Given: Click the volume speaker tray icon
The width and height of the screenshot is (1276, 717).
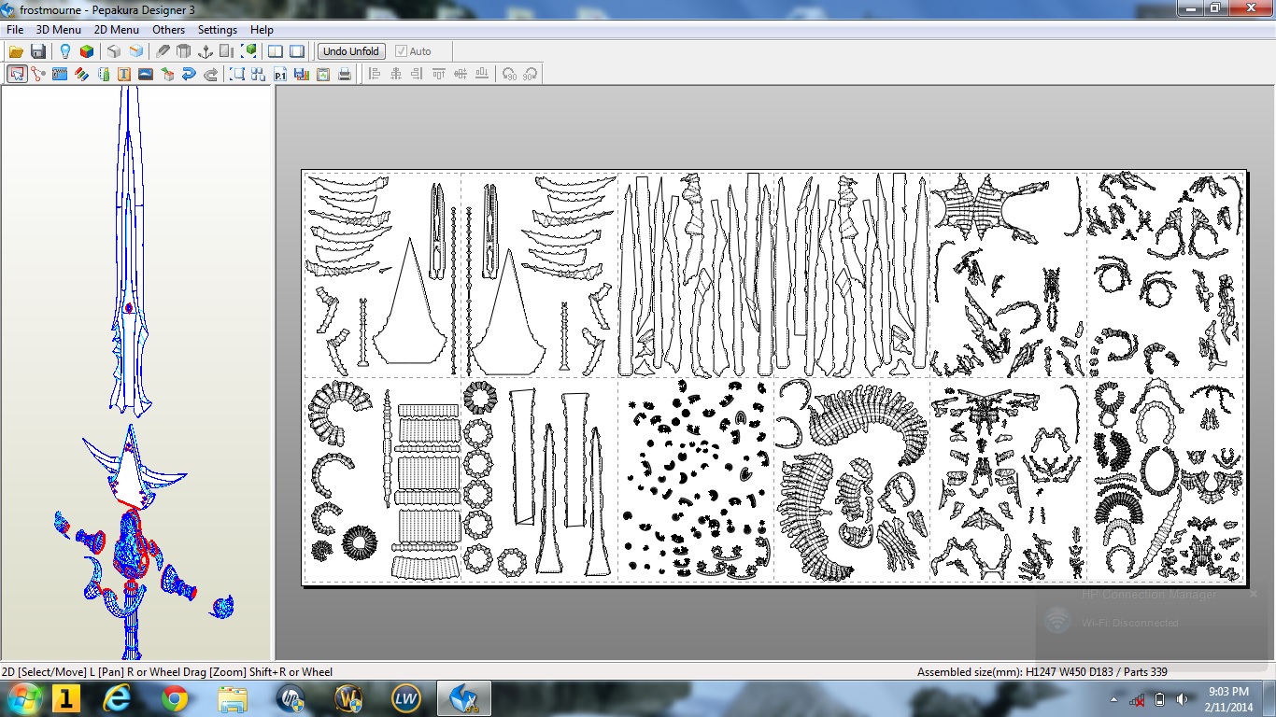Looking at the screenshot, I should coord(1183,699).
